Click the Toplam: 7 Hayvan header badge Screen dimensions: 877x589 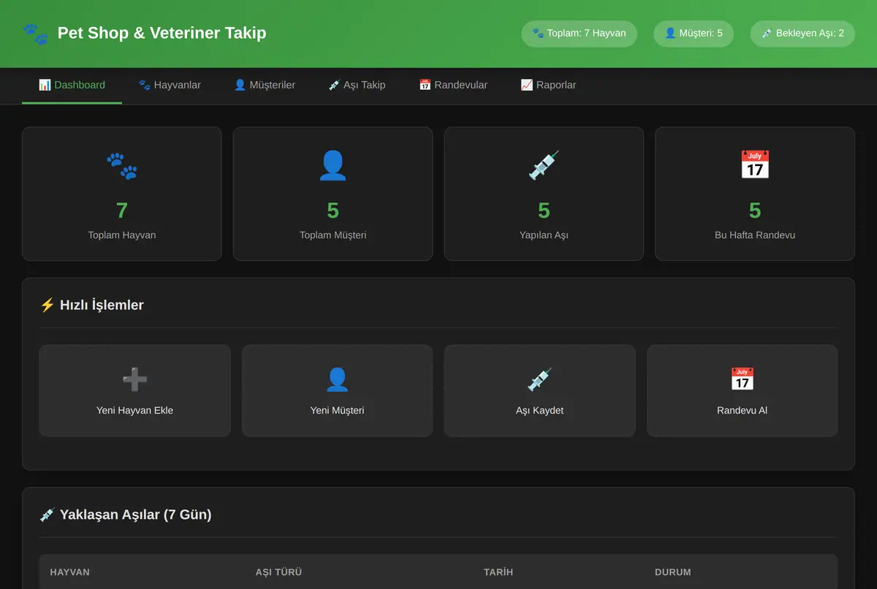pos(579,34)
